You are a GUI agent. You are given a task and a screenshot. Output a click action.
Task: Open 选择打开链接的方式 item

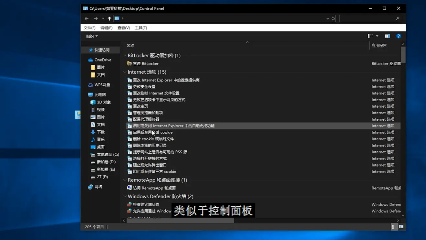(150, 158)
